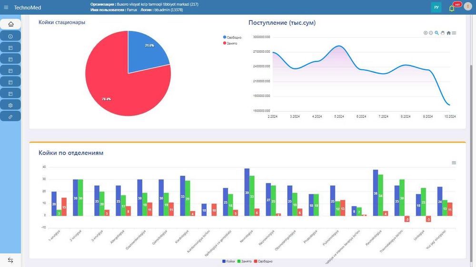Toggle sidebar with the swap arrows icon

pyautogui.click(x=10, y=260)
